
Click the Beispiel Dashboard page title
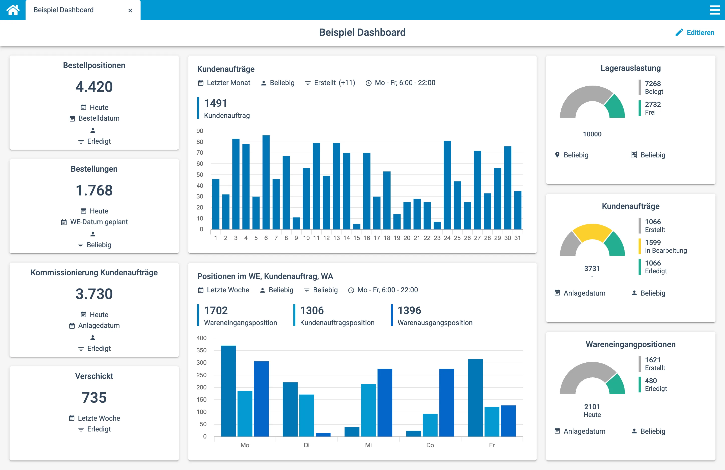coord(362,32)
